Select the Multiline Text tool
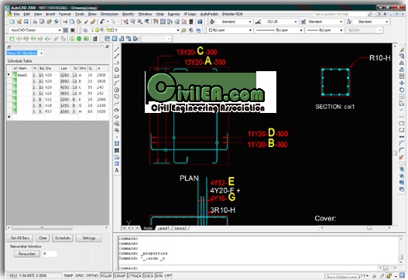408x280 pixels. [x=117, y=170]
